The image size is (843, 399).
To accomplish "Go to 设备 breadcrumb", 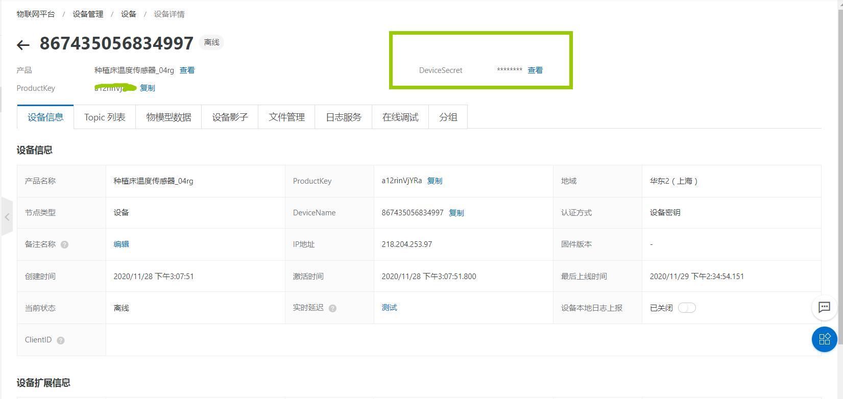I will (x=129, y=14).
